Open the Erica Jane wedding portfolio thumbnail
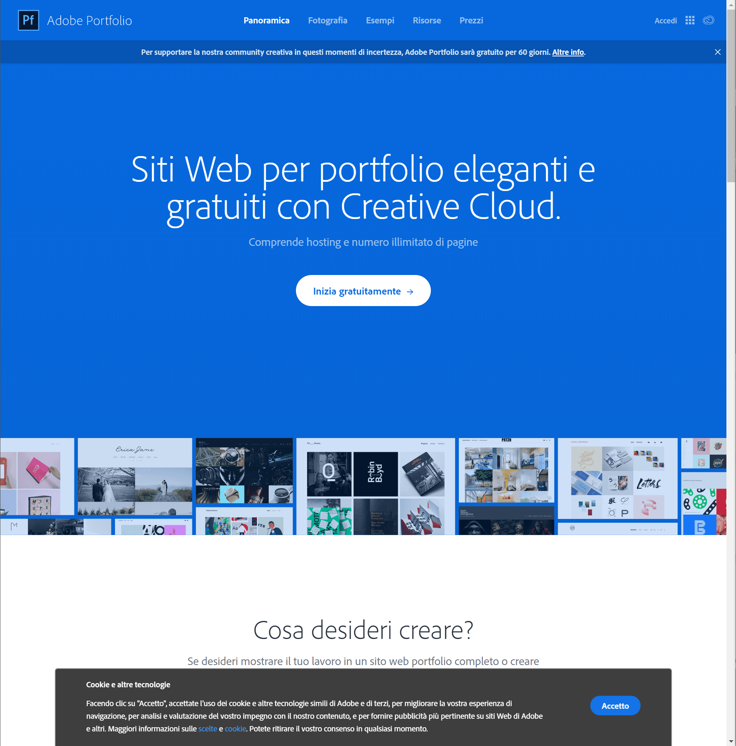Screen dimensions: 736x746 [135, 476]
